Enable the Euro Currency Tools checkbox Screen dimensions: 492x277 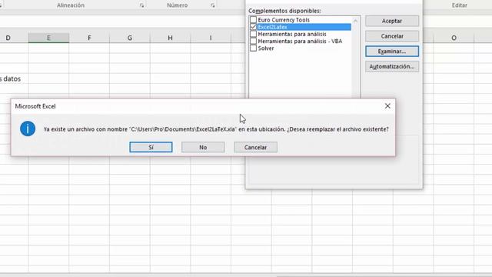tap(253, 20)
